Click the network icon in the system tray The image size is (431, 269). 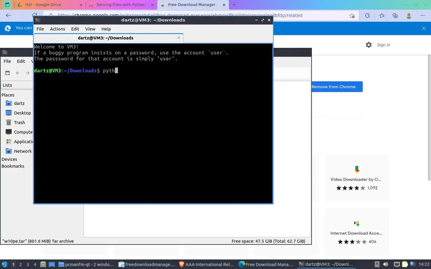[x=397, y=264]
